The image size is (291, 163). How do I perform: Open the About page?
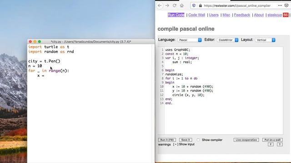pos(259,15)
